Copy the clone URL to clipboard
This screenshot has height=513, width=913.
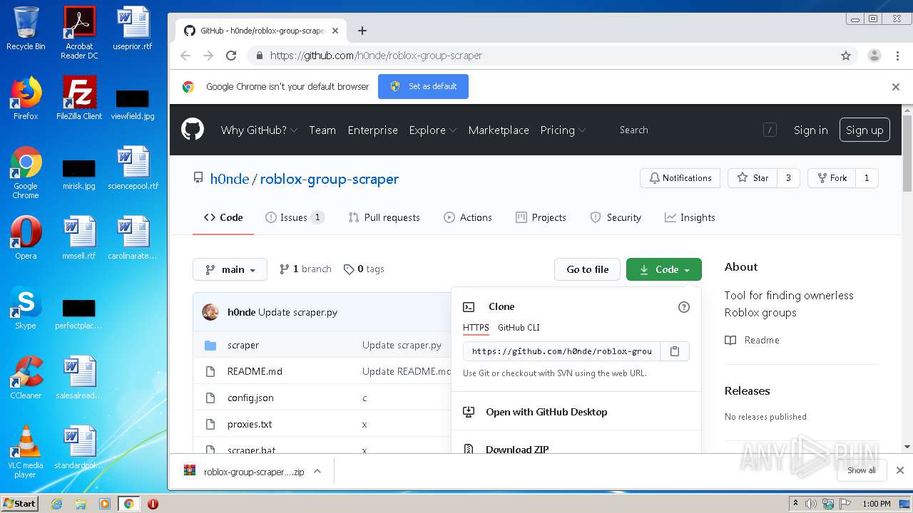pos(675,351)
